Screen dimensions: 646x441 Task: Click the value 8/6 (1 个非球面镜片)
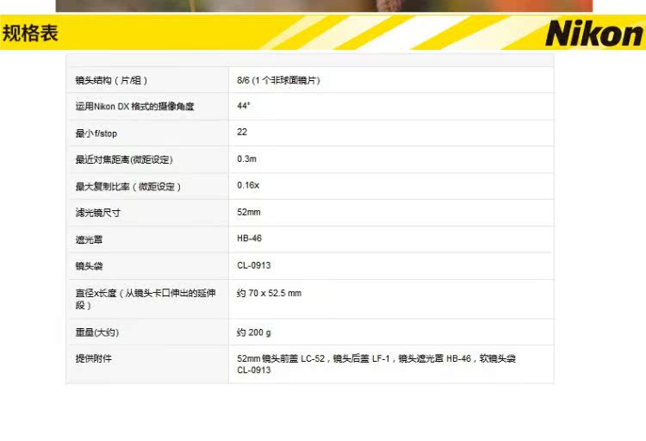[x=278, y=80]
